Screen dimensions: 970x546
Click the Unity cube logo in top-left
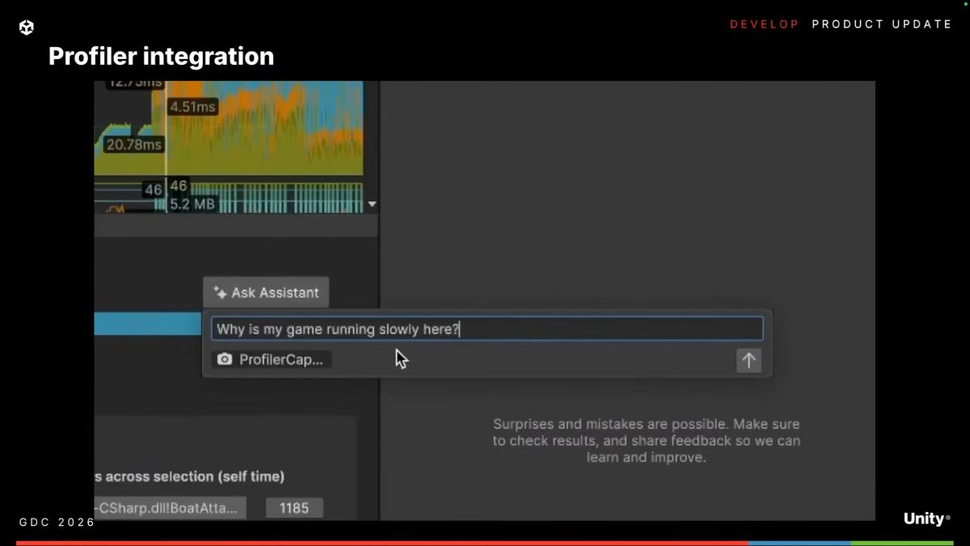coord(26,28)
